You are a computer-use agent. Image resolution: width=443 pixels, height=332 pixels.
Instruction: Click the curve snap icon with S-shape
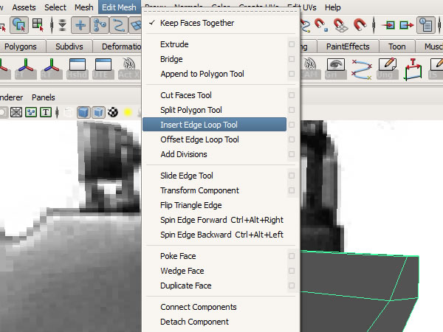coord(119,25)
